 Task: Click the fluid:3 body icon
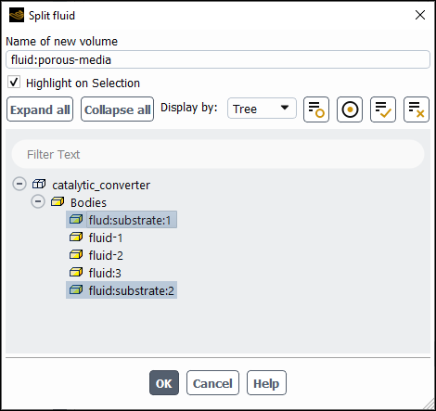pos(76,273)
